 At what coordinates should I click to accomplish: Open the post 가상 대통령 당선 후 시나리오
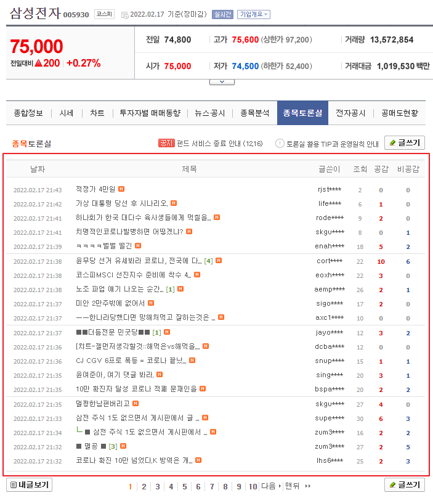click(121, 203)
